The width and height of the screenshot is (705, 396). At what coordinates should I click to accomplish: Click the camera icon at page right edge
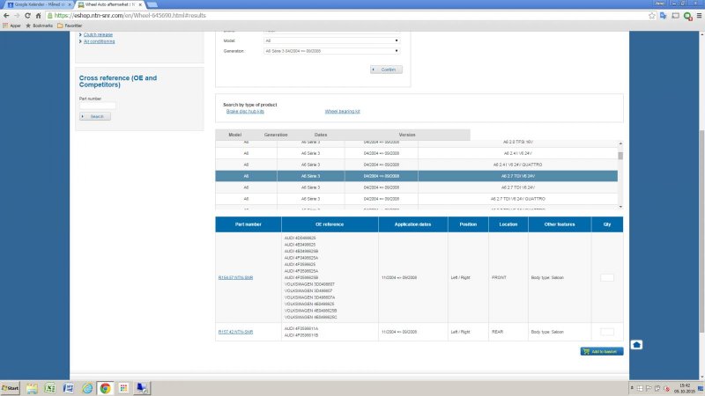637,344
